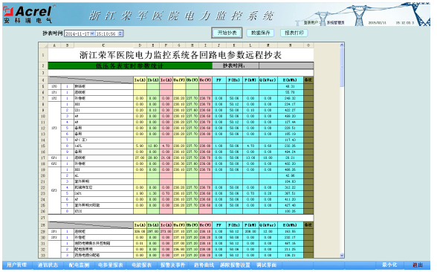Click the select-all corner of the spreadsheet
This screenshot has height=272, width=437.
(43, 45)
